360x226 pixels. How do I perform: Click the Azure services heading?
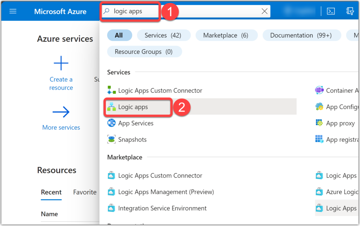coord(65,39)
